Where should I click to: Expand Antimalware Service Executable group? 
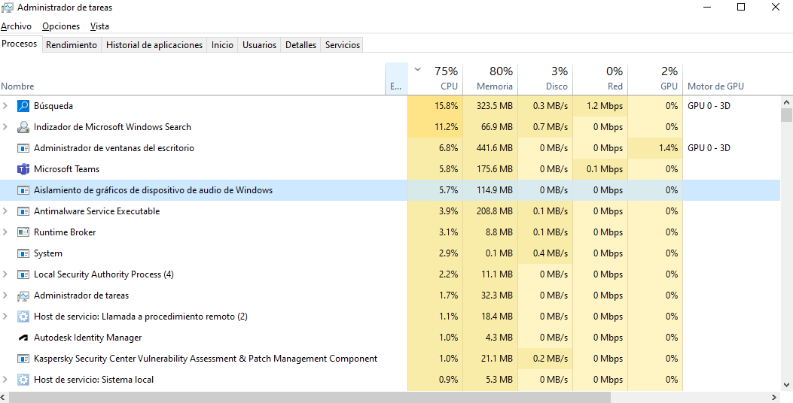click(5, 211)
